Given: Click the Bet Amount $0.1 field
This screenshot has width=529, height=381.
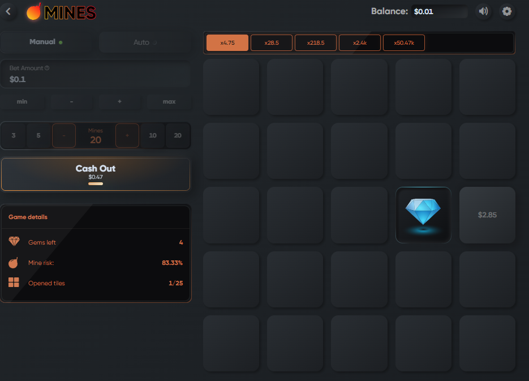Looking at the screenshot, I should (x=96, y=74).
